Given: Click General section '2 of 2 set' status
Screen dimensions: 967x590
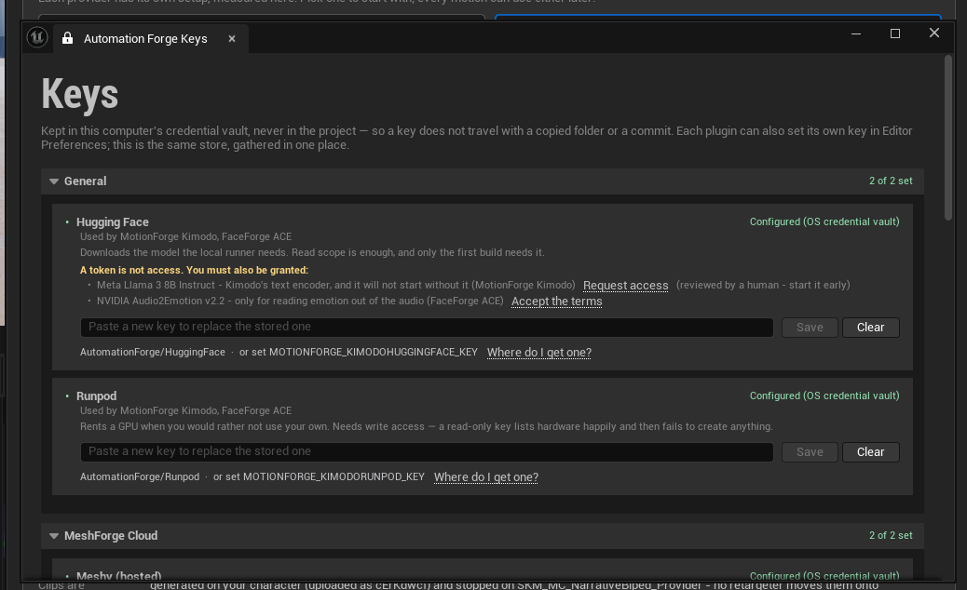Looking at the screenshot, I should pos(891,181).
